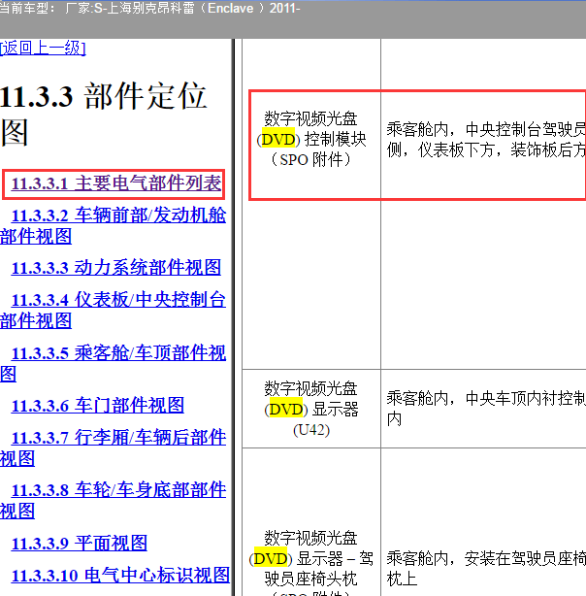Open 11.3.3.7 行李厢/车辆后部件视图
This screenshot has height=596, width=586.
pos(113,447)
